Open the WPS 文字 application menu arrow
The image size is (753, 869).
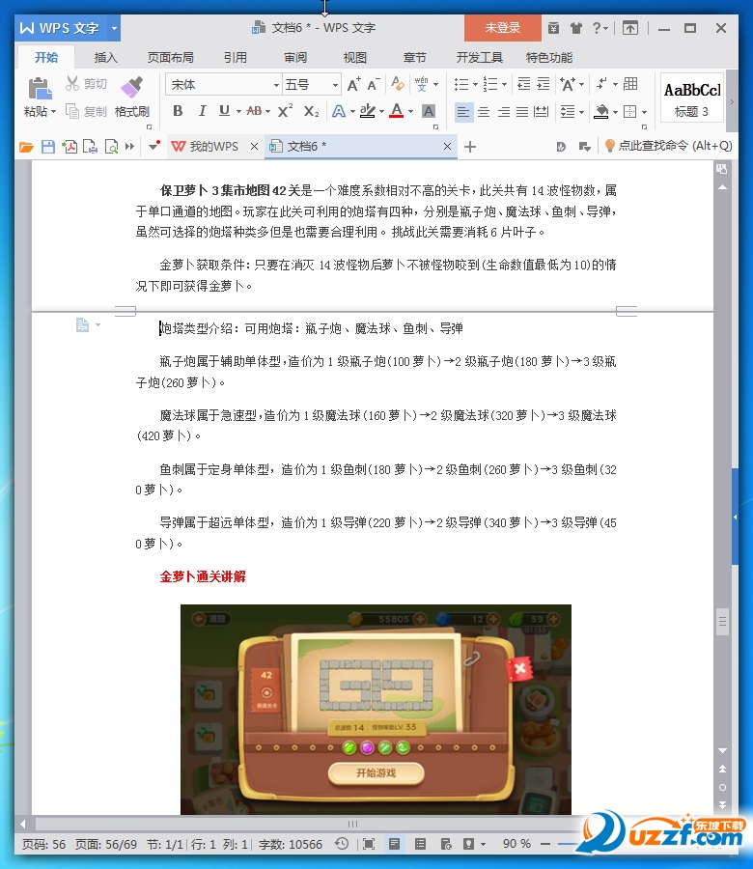click(114, 28)
